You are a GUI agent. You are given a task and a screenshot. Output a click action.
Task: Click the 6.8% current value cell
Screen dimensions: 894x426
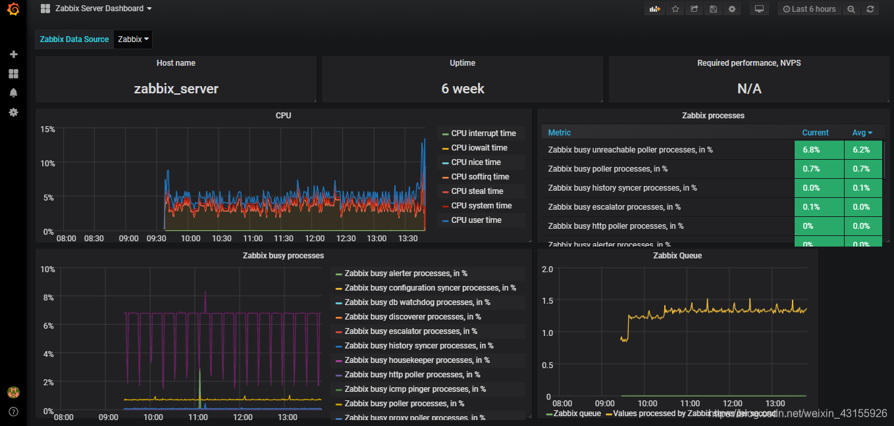point(819,150)
